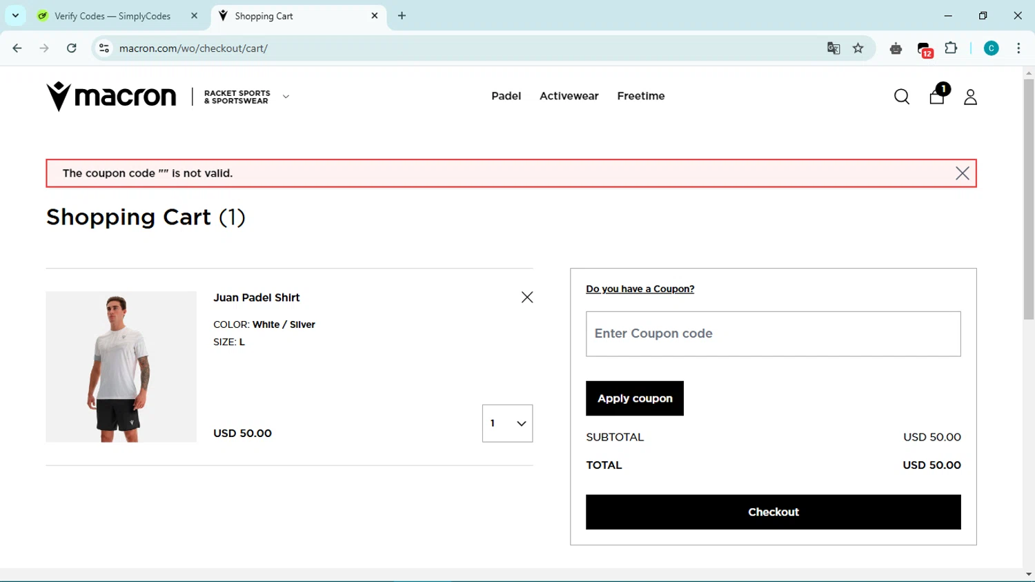Viewport: 1035px width, 582px height.
Task: Open the extensions puzzle icon
Action: [951, 48]
